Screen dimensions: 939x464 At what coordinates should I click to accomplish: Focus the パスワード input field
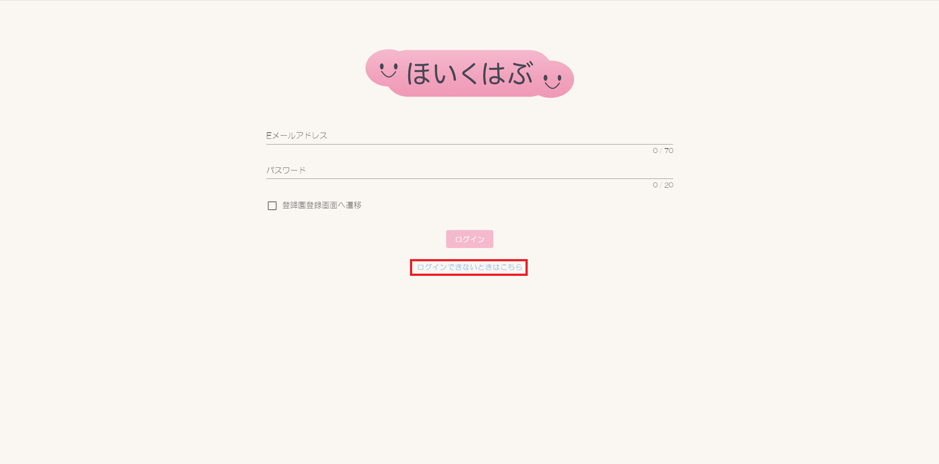(469, 170)
